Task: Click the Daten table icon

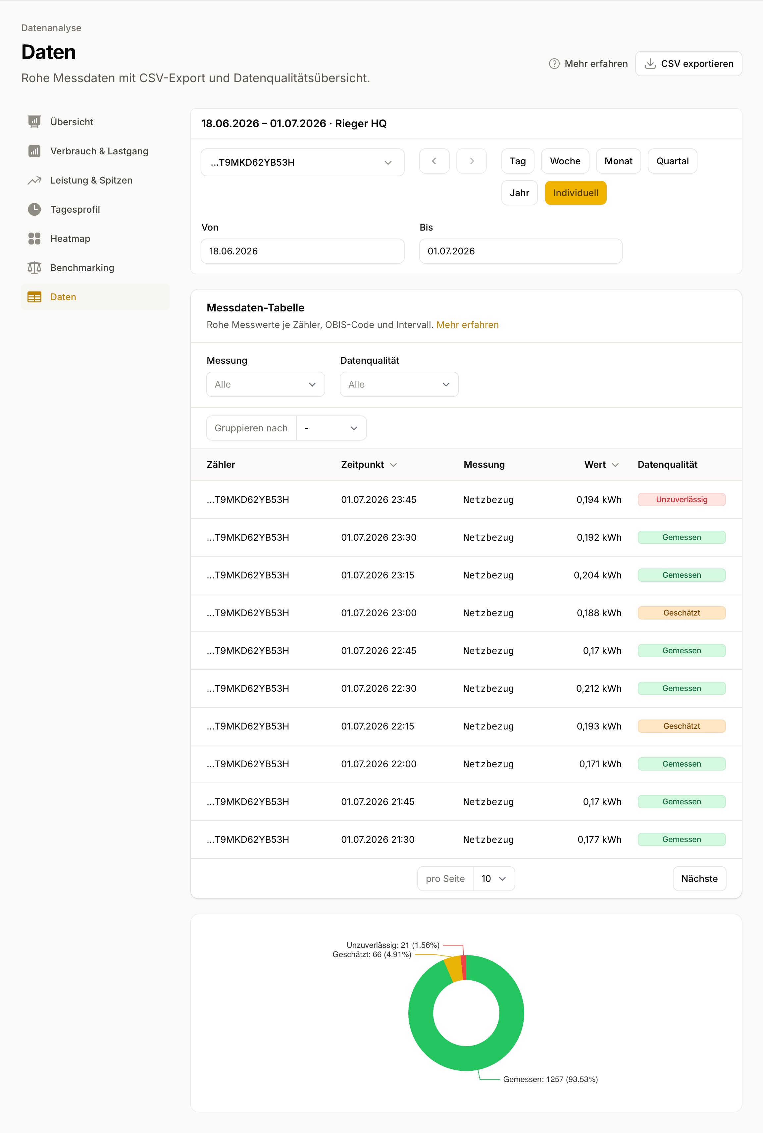Action: [34, 297]
